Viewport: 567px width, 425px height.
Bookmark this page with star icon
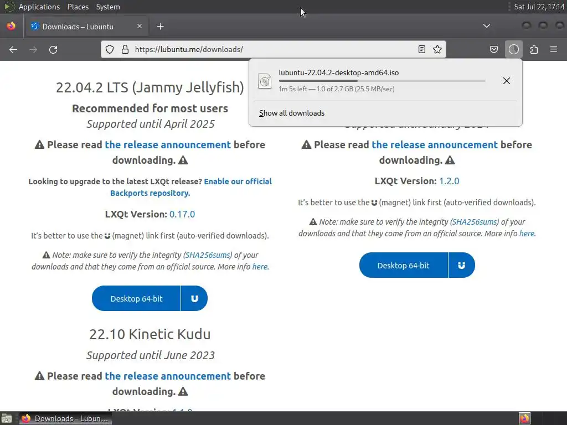(437, 49)
